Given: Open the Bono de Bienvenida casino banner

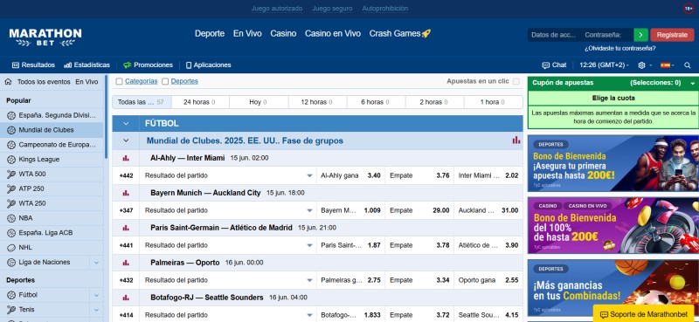Looking at the screenshot, I should coord(613,226).
